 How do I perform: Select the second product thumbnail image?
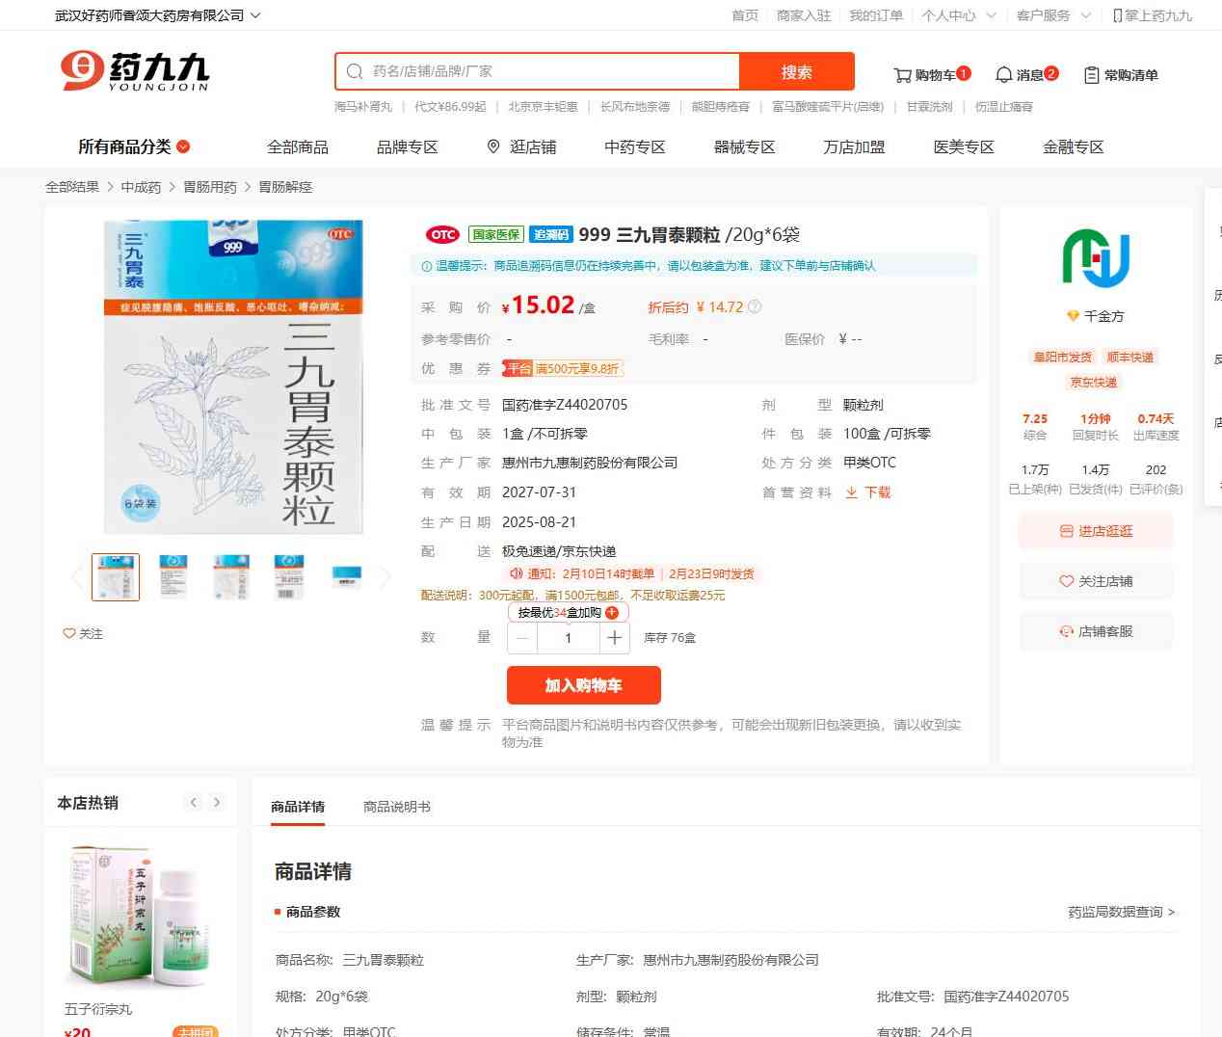tap(173, 577)
